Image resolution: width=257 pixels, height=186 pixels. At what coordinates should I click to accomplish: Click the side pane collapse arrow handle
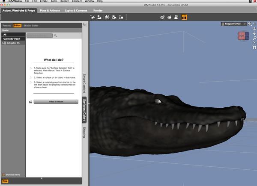point(89,103)
